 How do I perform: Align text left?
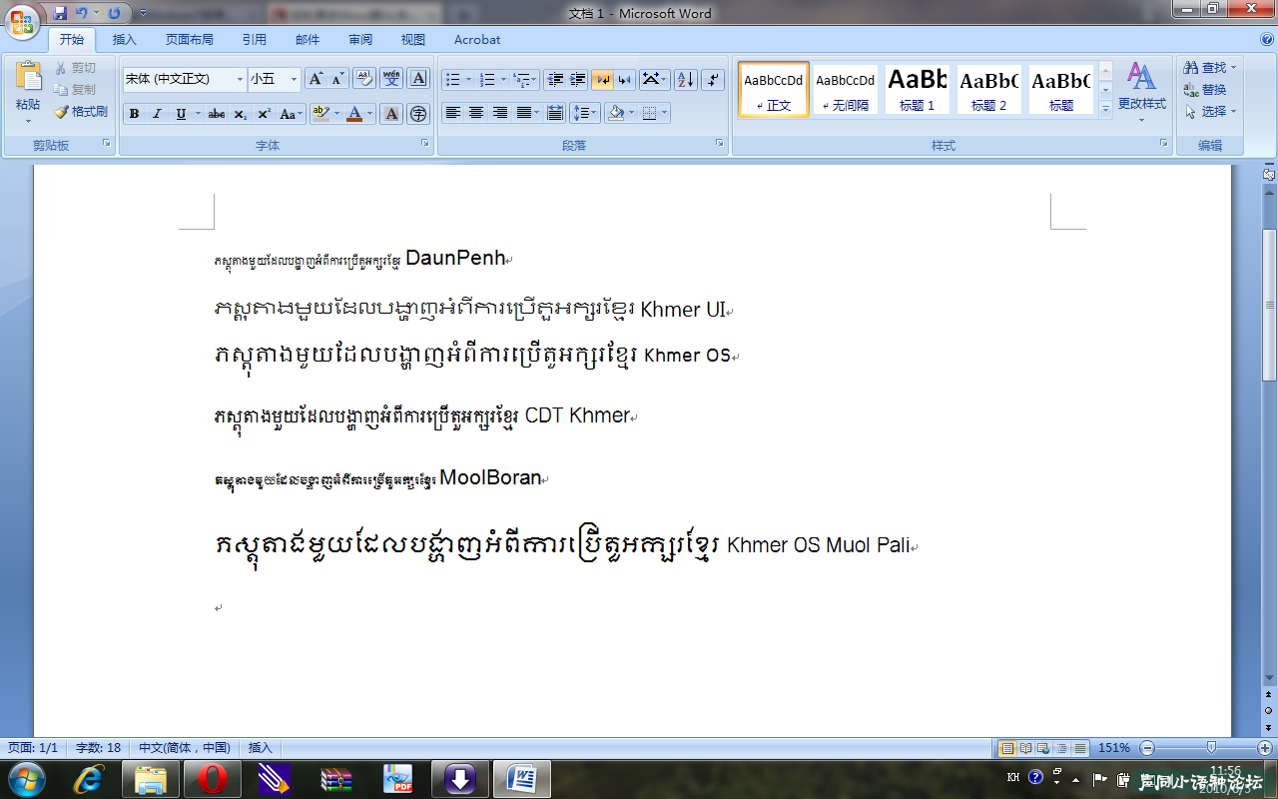tap(452, 113)
